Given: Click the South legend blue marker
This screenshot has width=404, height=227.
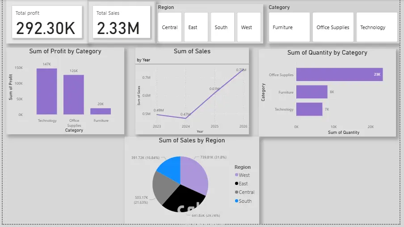Looking at the screenshot, I should click(x=236, y=201).
